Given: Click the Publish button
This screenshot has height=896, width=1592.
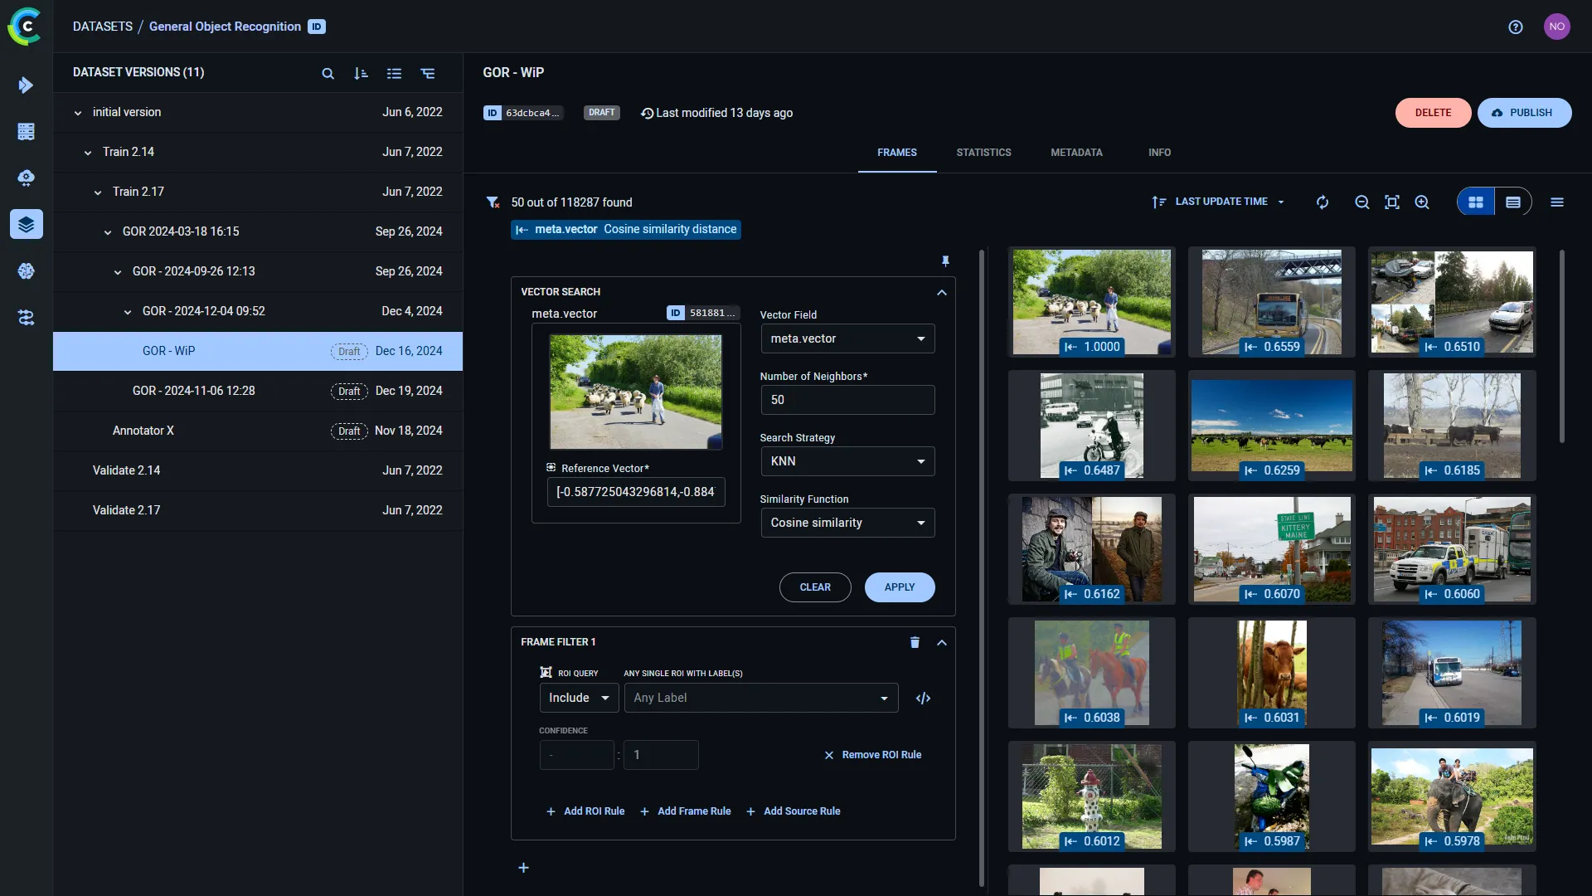Looking at the screenshot, I should [1524, 113].
